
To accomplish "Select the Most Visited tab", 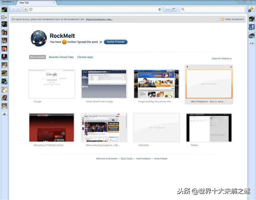I will point(38,57).
